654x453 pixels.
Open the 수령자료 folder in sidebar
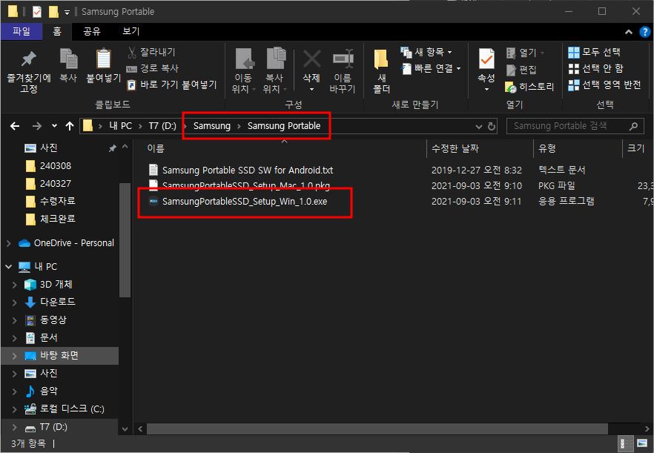click(58, 201)
